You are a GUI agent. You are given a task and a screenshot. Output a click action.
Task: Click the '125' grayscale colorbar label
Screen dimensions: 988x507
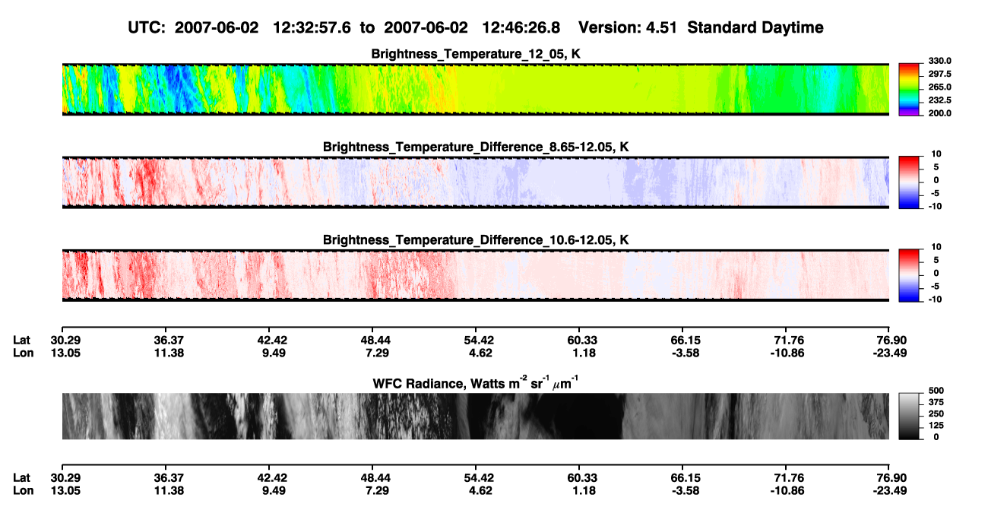tap(936, 426)
